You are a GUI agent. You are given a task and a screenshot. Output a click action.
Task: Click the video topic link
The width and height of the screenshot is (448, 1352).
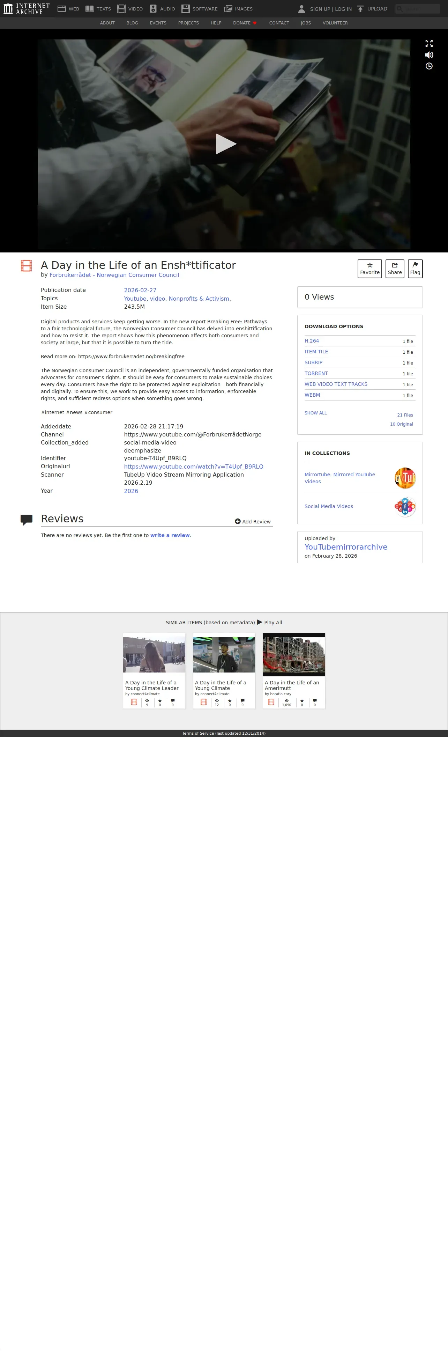point(157,299)
